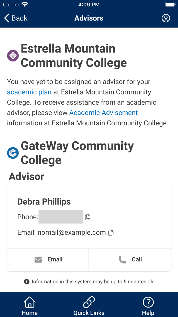Viewport: 178px width, 317px height.
Task: Call advisor Debra Phillips
Action: click(x=130, y=259)
